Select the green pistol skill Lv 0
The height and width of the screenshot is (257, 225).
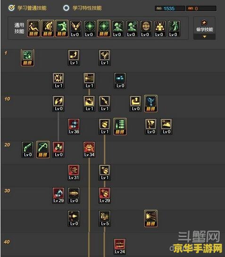tap(27, 149)
